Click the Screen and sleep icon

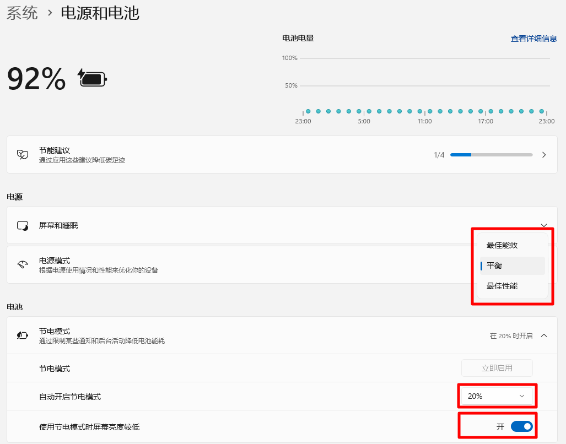click(23, 226)
